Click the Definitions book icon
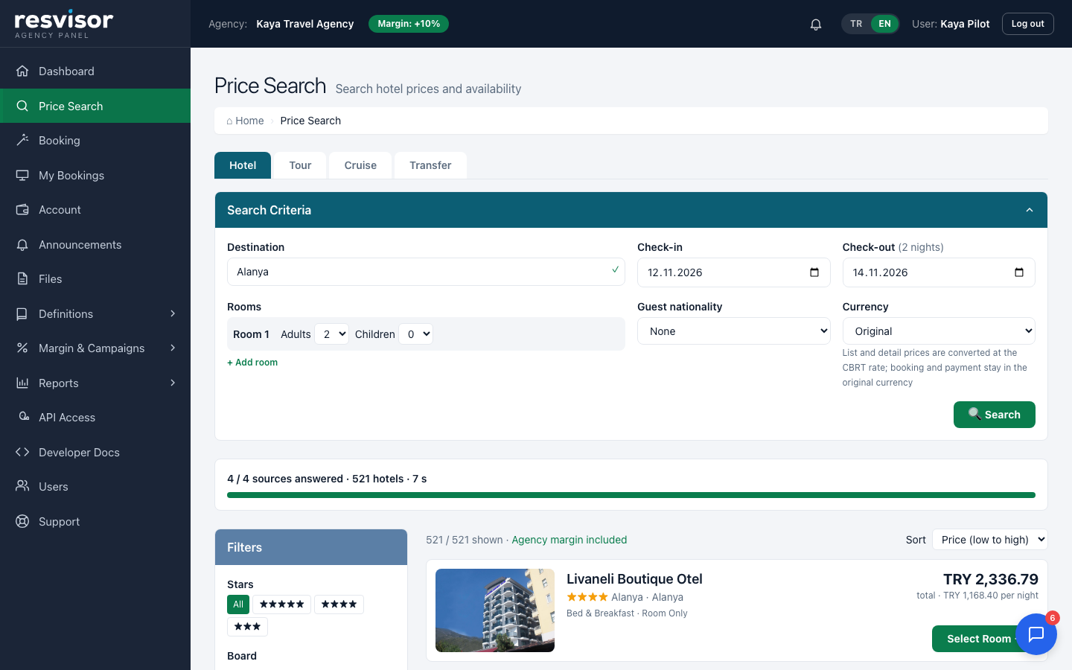 click(22, 313)
